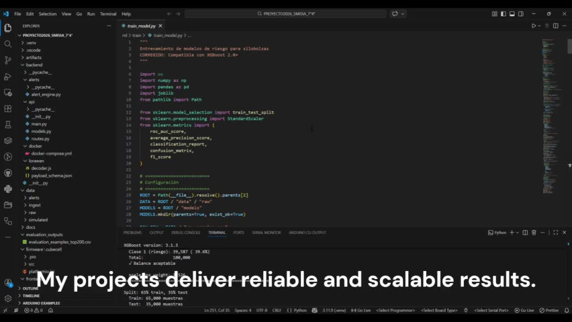Open Accounts icon in activity bar
This screenshot has width=572, height=322.
[x=7, y=283]
